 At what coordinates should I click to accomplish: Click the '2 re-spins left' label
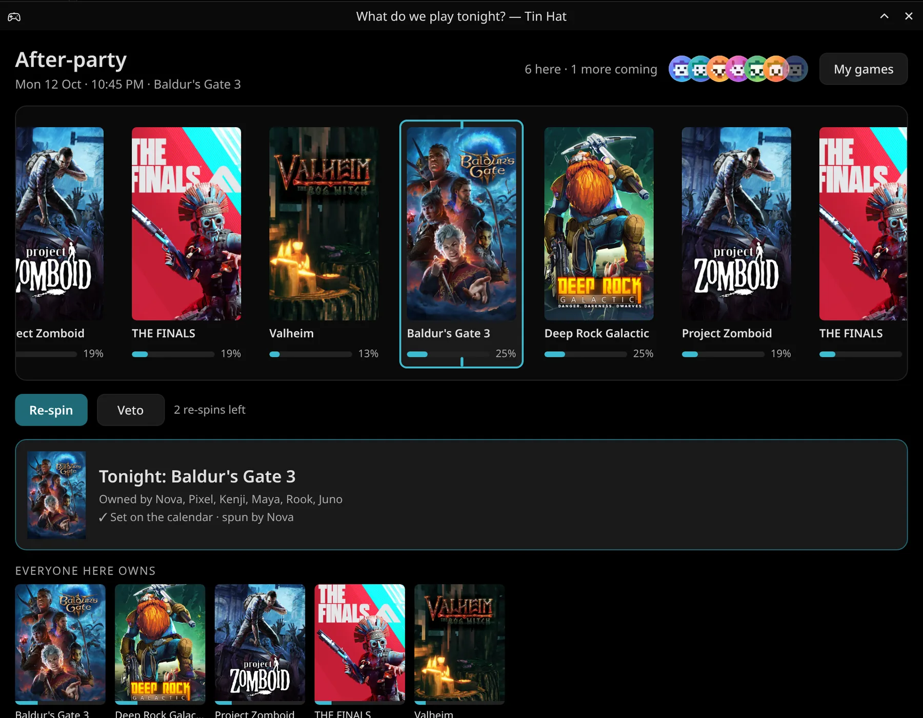coord(210,410)
